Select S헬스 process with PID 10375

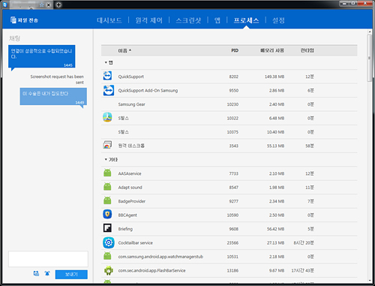(x=229, y=132)
